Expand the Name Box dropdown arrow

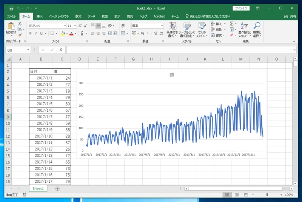click(x=28, y=50)
